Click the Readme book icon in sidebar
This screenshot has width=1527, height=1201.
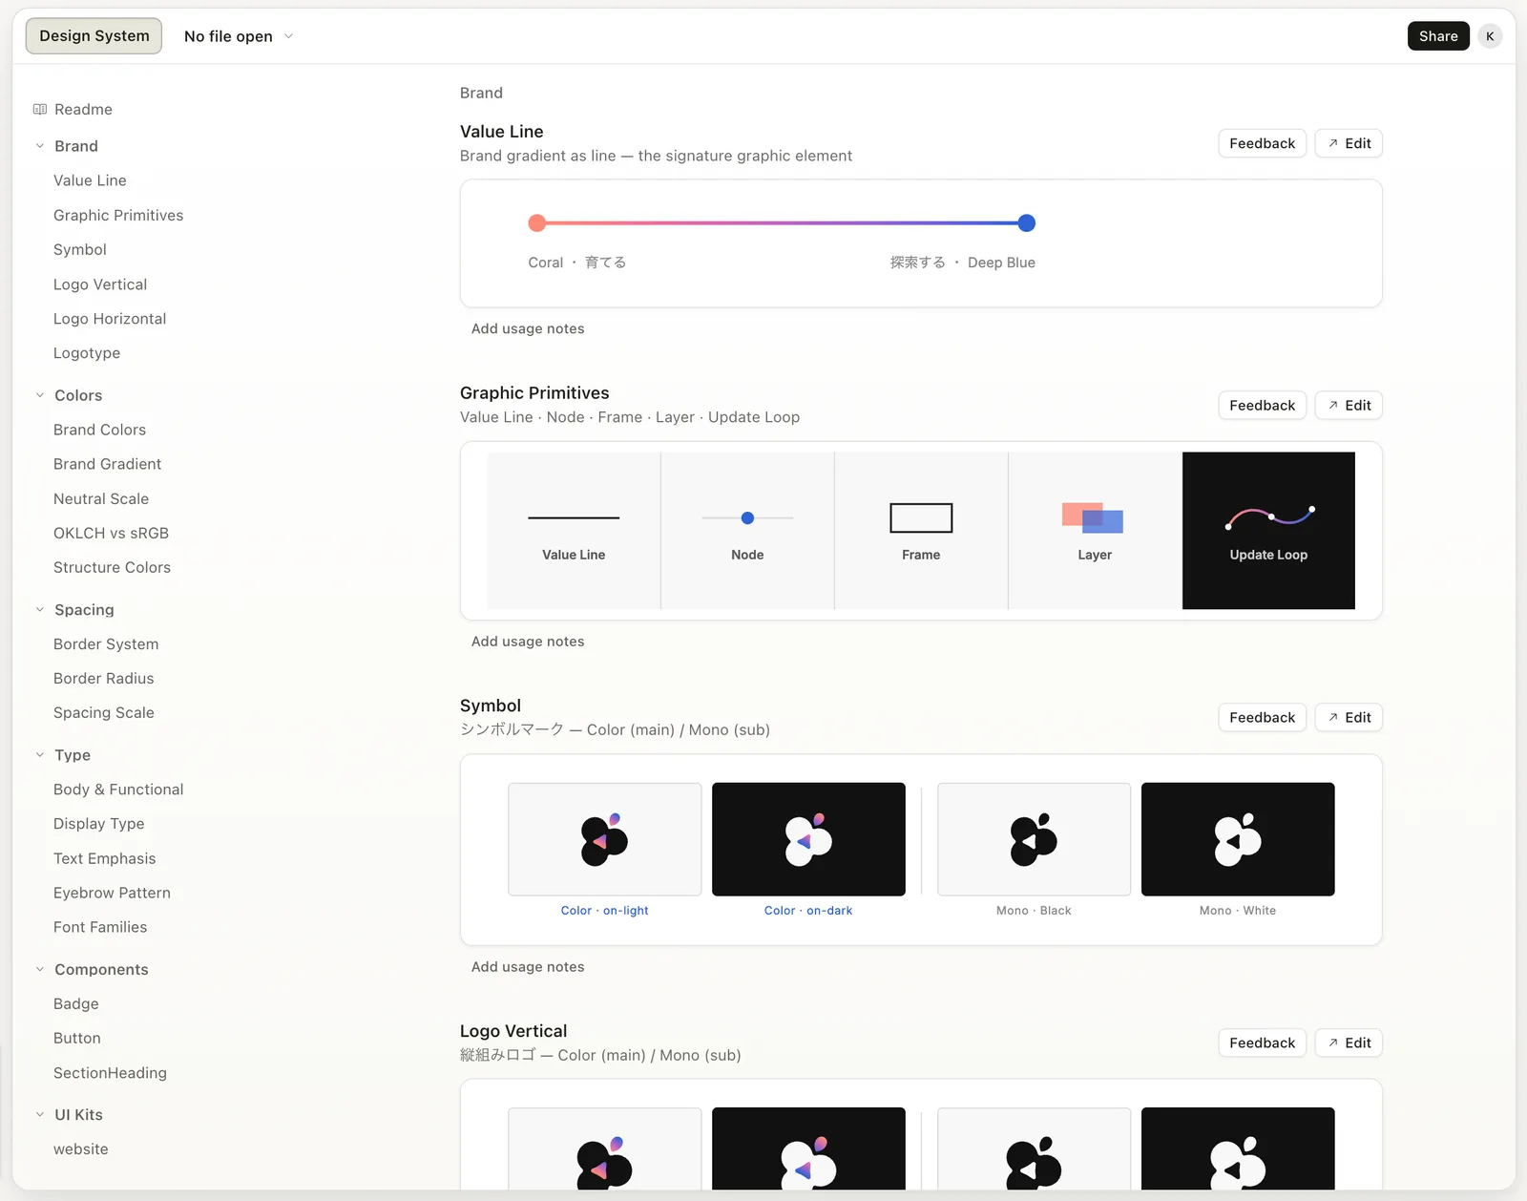tap(40, 109)
